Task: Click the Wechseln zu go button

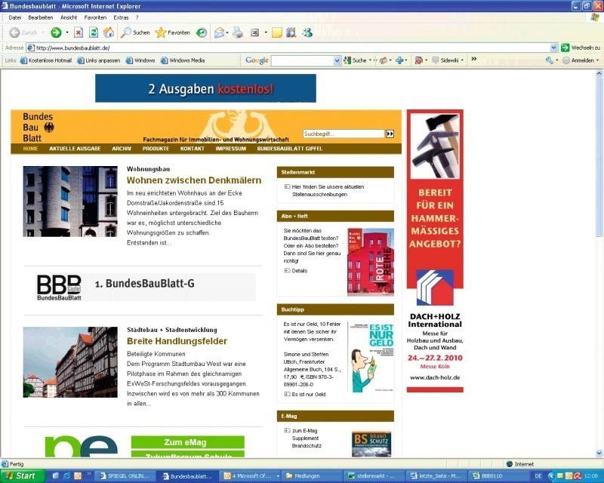Action: point(581,48)
